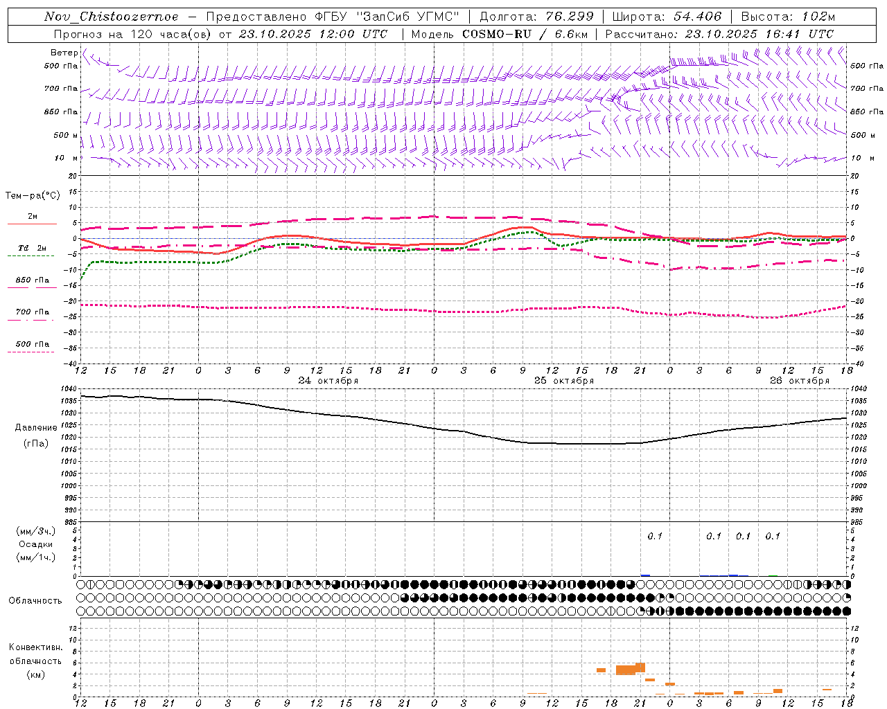Viewport: 887px width, 709px height.
Task: Click the 500 м wind level label at left
Action: coord(66,135)
